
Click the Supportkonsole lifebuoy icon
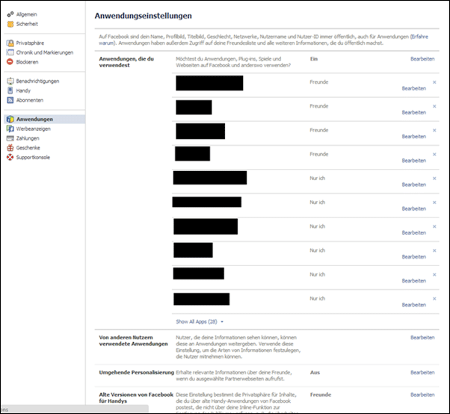[x=10, y=157]
